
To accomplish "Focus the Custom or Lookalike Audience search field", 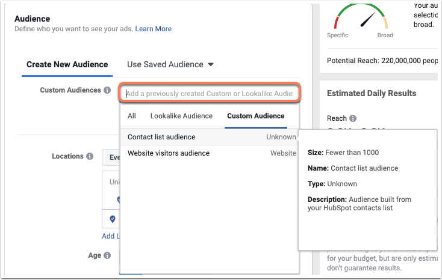I will pos(210,93).
